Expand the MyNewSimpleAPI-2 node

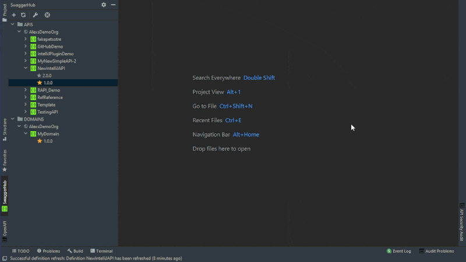(26, 61)
